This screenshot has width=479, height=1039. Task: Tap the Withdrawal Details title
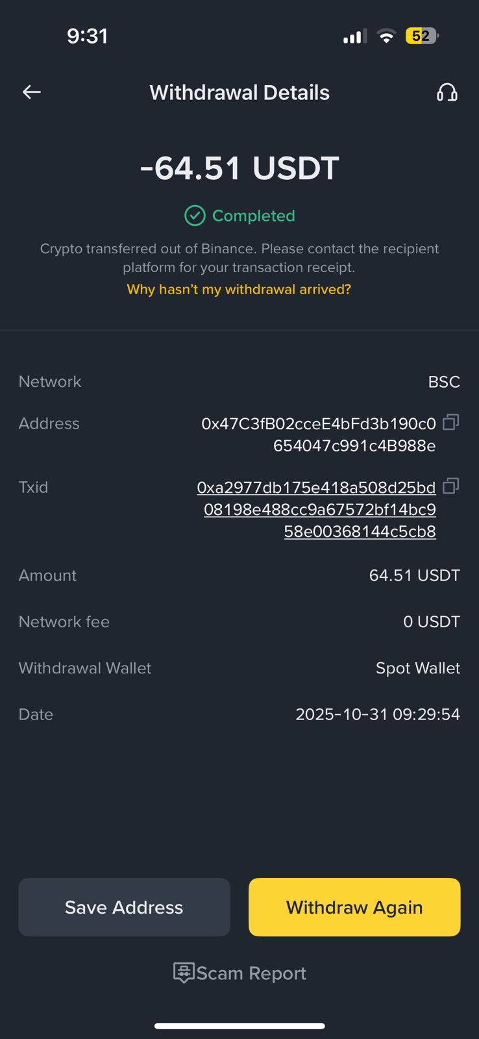tap(239, 93)
